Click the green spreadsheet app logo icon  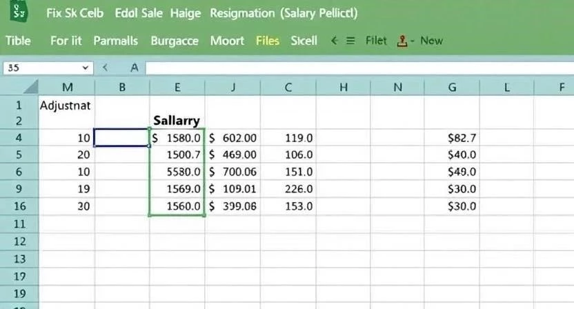(x=19, y=12)
